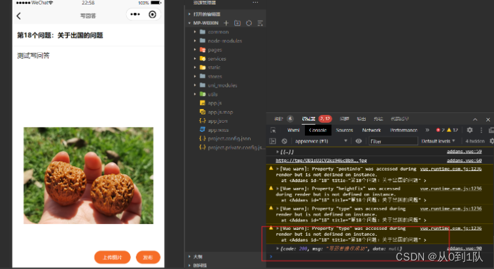494x269 pixels.
Task: Open the Sources devtools tab
Action: click(x=344, y=130)
